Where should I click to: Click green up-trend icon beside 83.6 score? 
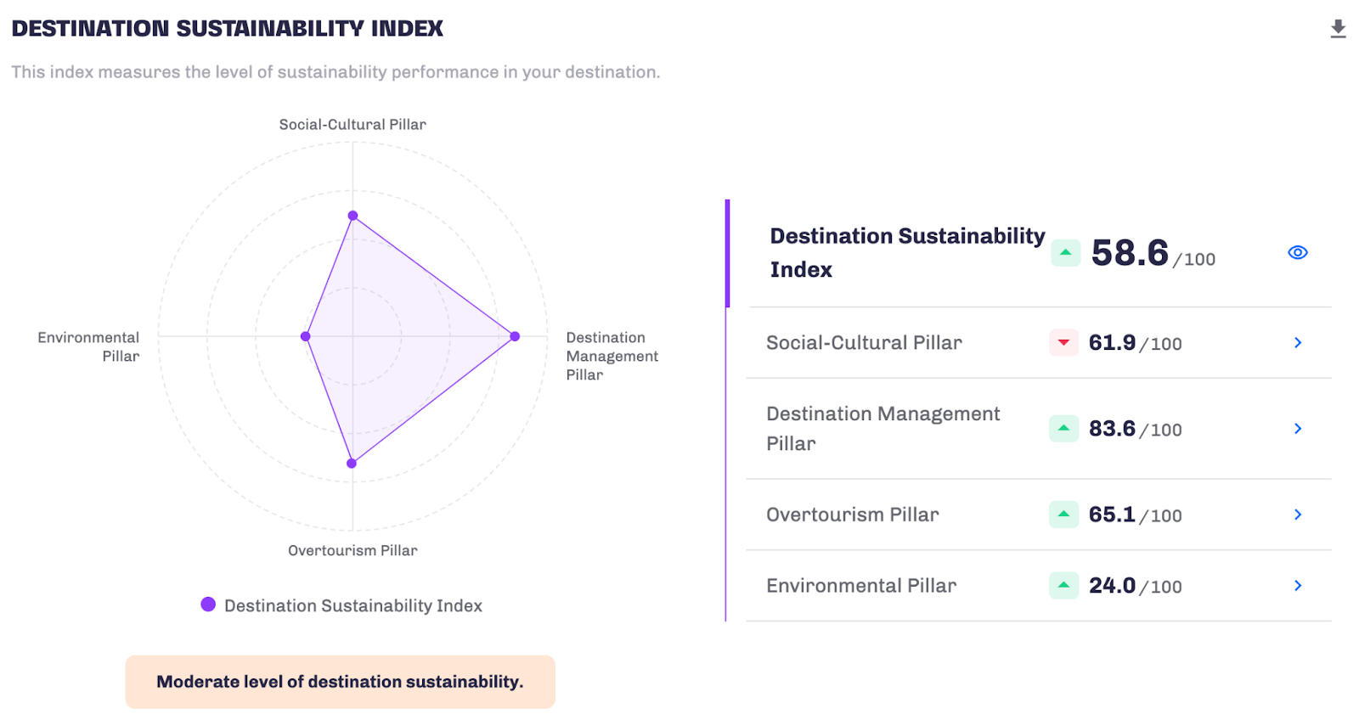pos(1063,428)
